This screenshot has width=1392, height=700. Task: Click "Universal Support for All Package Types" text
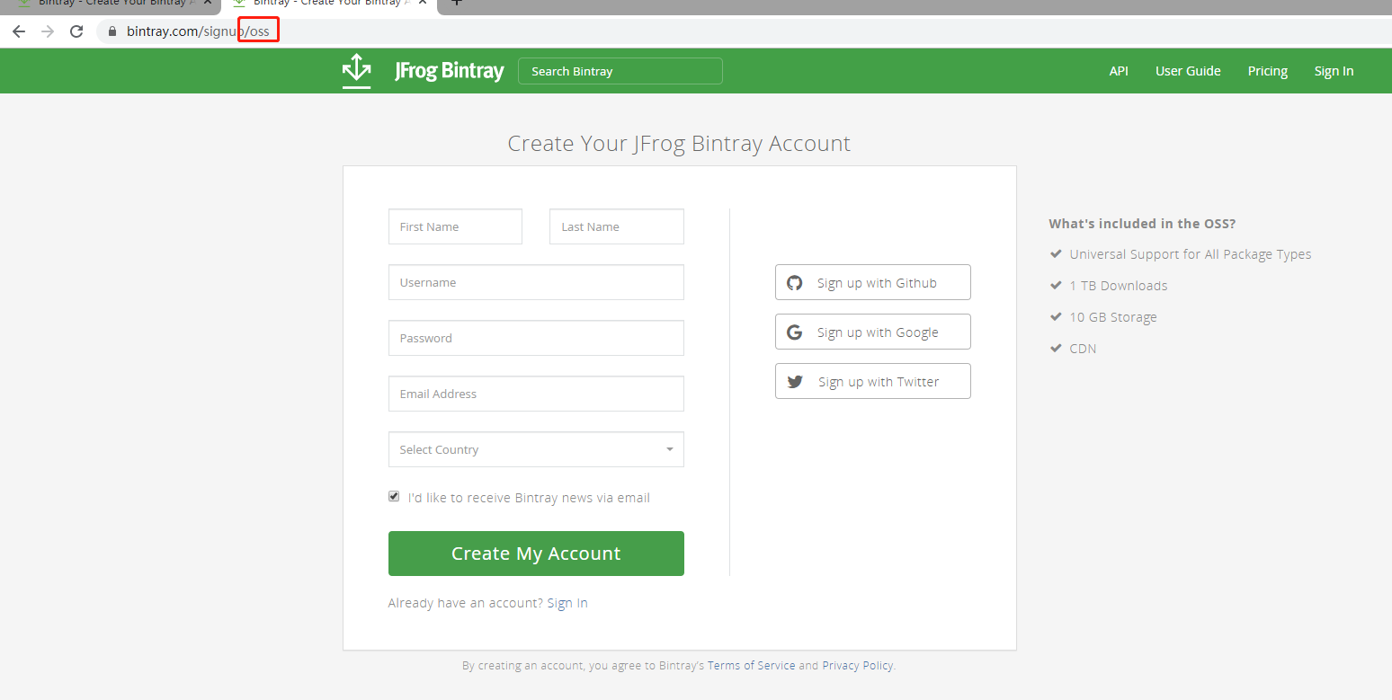(1191, 254)
